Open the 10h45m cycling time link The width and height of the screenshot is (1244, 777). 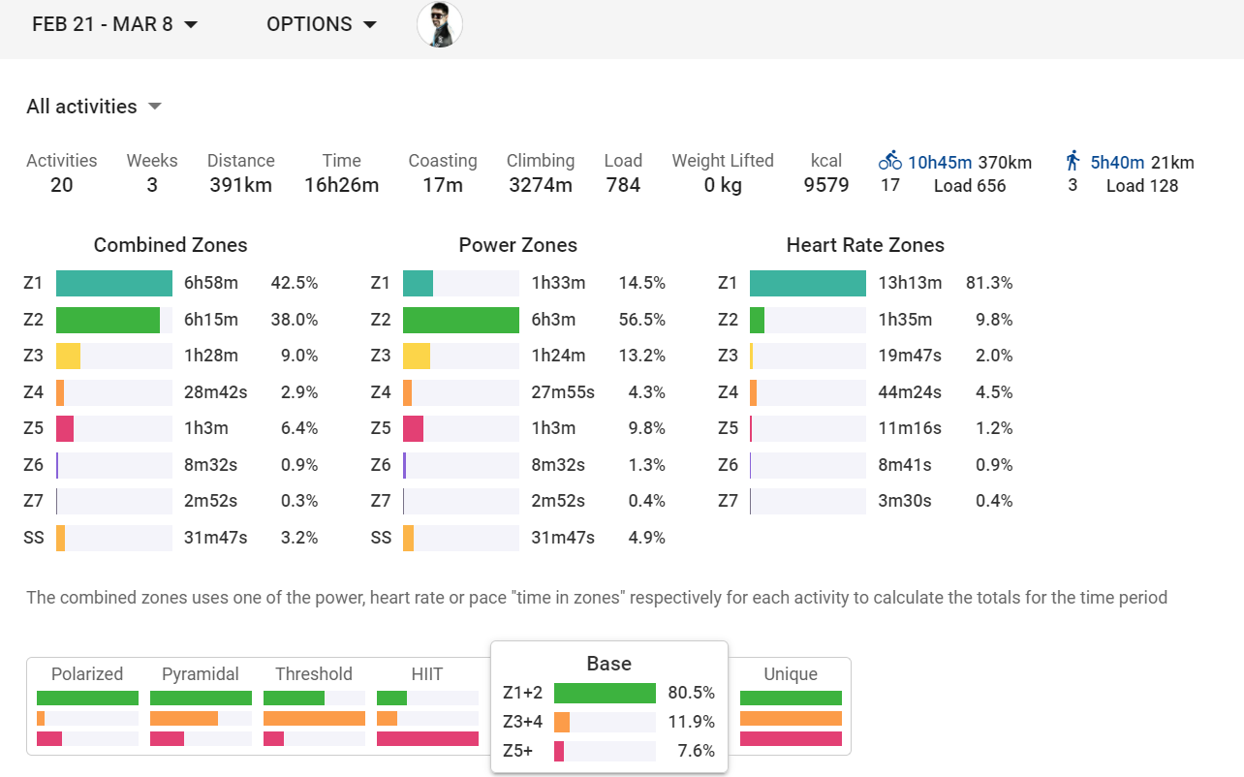939,162
